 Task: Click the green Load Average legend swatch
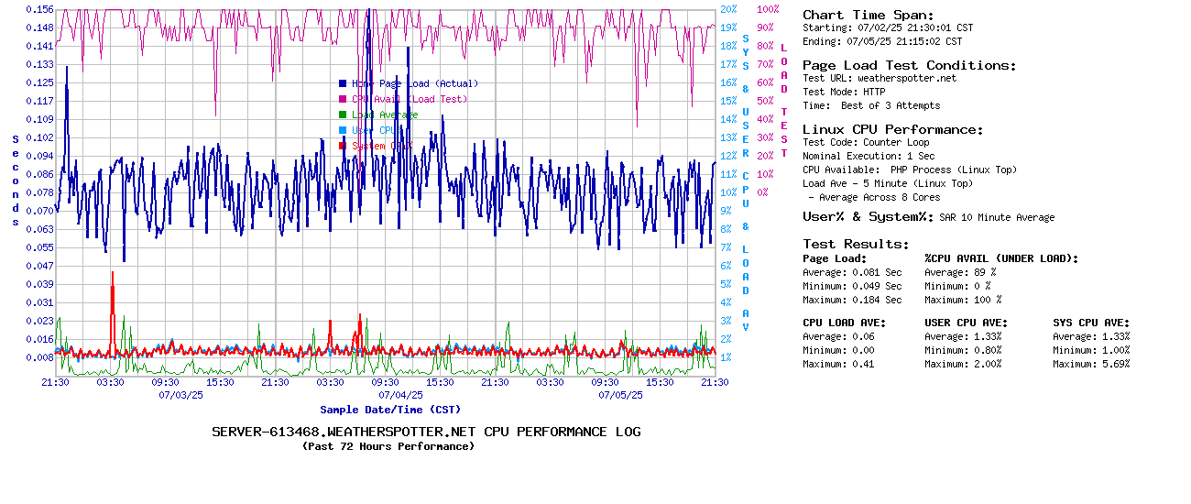(x=343, y=115)
